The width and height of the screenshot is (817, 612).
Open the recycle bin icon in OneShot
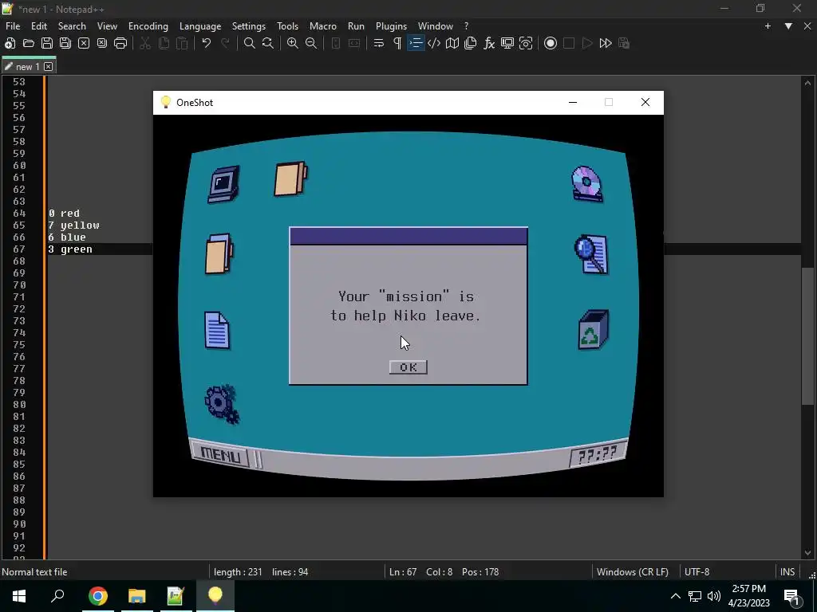point(593,330)
